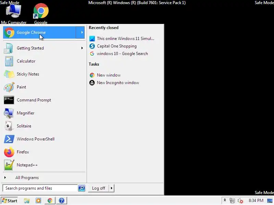The height and width of the screenshot is (205, 274).
Task: Click the Command Prompt icon
Action: (9, 100)
